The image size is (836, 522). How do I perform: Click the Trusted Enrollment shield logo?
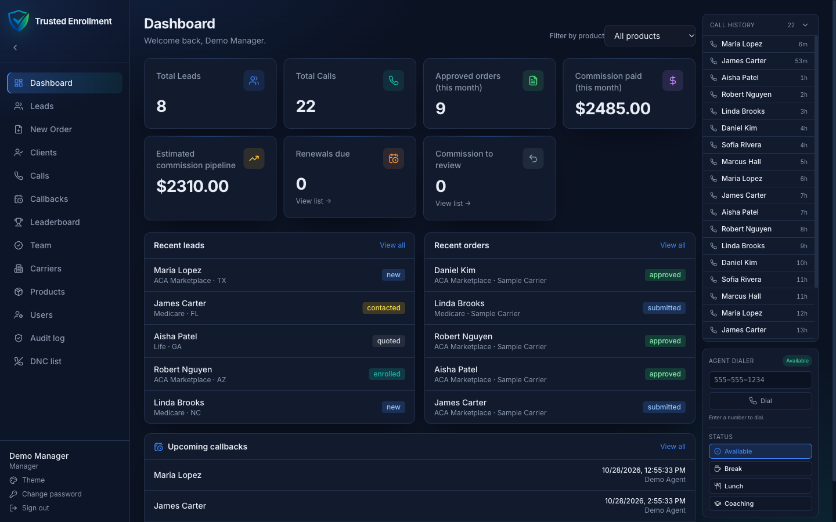click(x=19, y=21)
